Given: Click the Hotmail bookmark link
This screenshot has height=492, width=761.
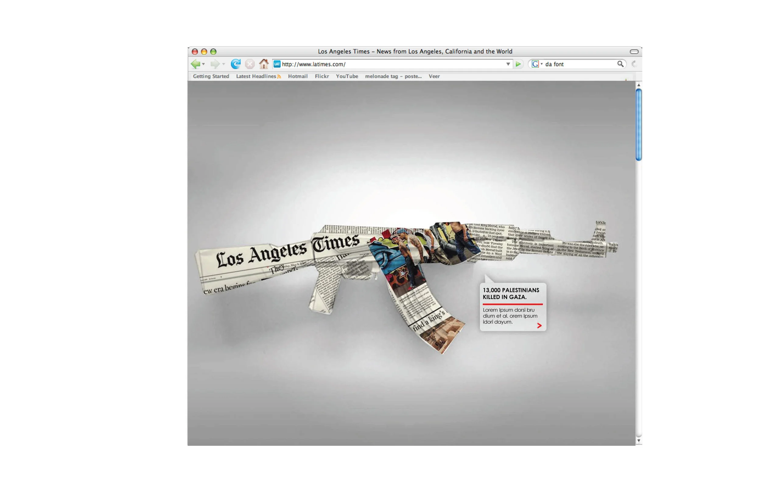Looking at the screenshot, I should (x=298, y=76).
